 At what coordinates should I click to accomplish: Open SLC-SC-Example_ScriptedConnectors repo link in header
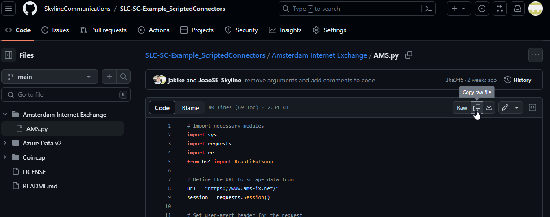pos(173,9)
